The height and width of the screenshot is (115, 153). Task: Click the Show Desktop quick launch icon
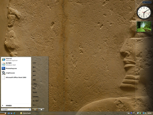(9, 113)
